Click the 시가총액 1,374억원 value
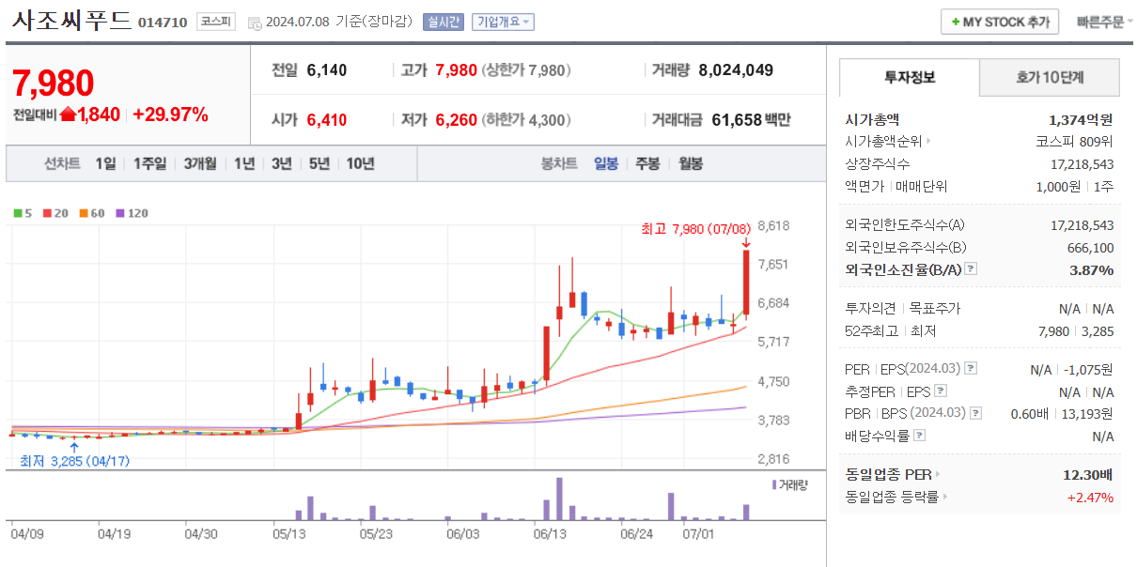The width and height of the screenshot is (1137, 567). pyautogui.click(x=1081, y=119)
